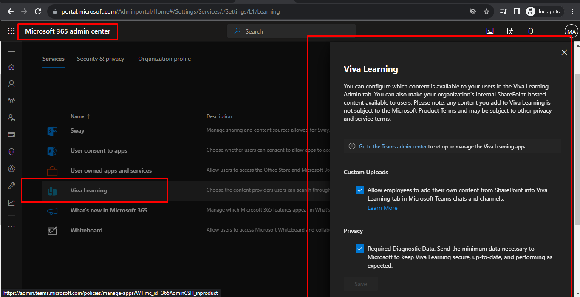Open Billing card icon in sidebar

[x=11, y=135]
